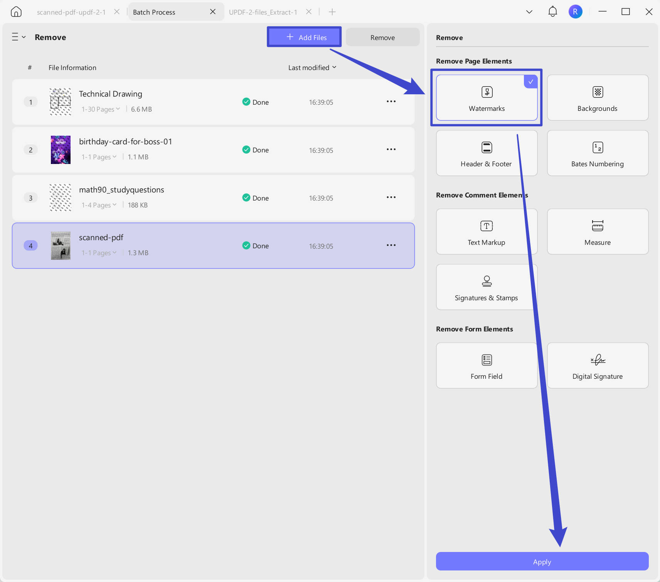Click math90_studyquestions thumbnail
This screenshot has height=582, width=660.
pyautogui.click(x=61, y=197)
